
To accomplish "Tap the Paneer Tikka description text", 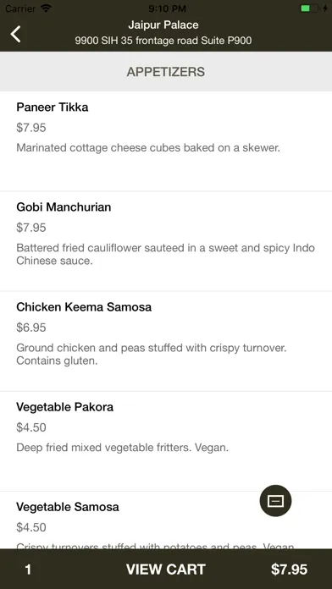I will tap(148, 147).
